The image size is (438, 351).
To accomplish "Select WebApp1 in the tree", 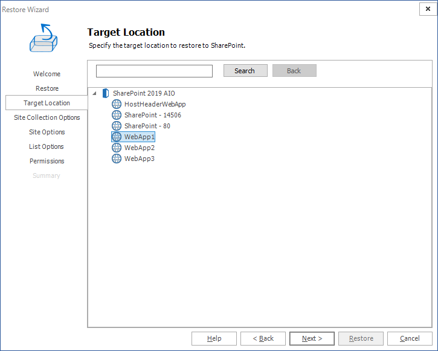I will (x=140, y=137).
